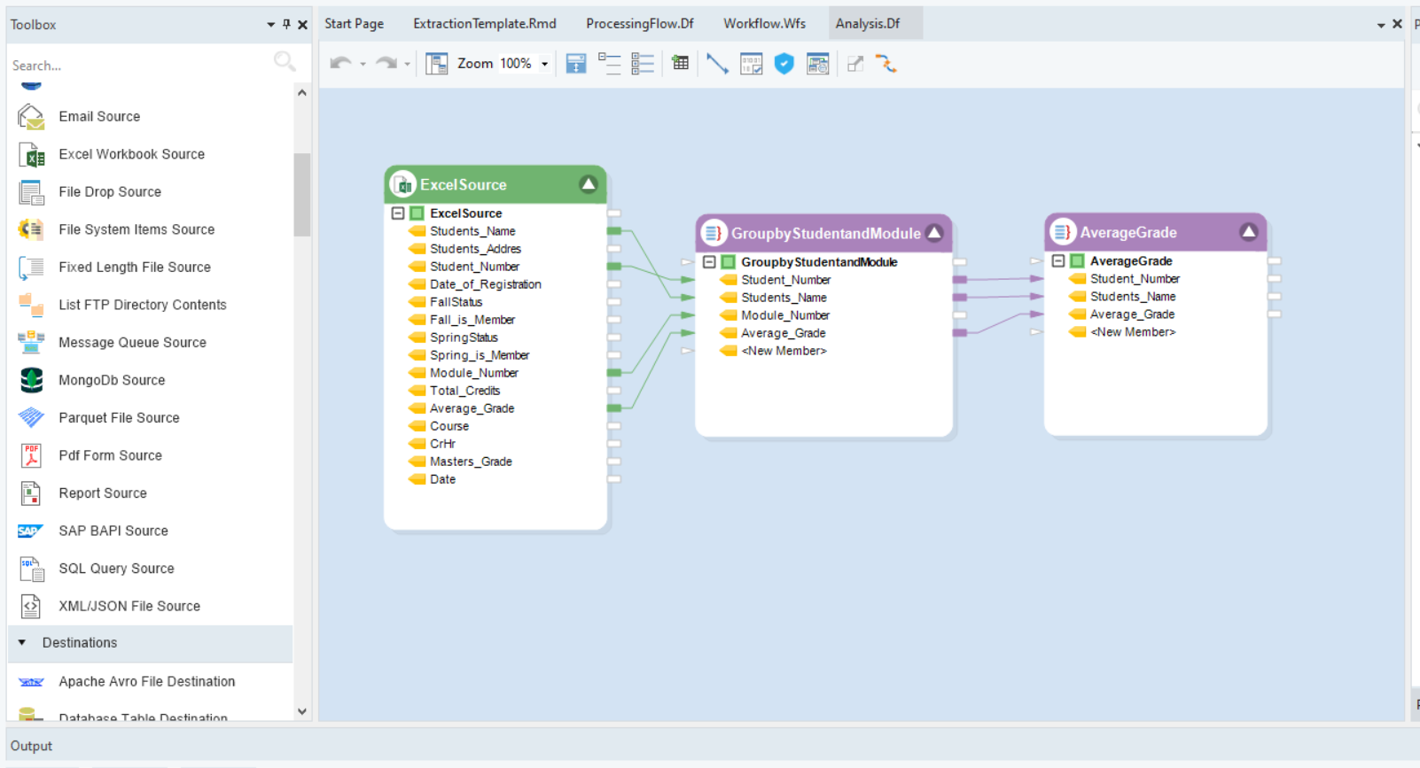Collapse the Destinations section in Toolbox

tap(22, 643)
